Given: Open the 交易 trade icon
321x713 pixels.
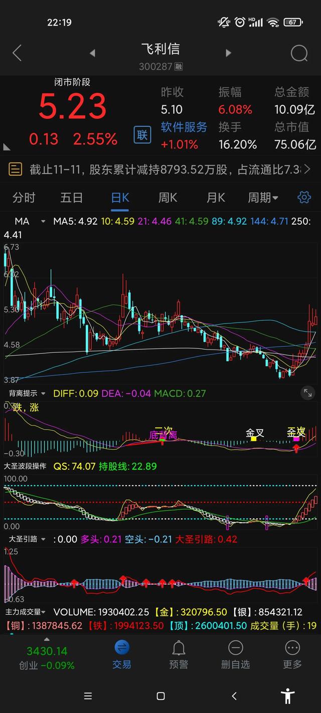Looking at the screenshot, I should (121, 654).
